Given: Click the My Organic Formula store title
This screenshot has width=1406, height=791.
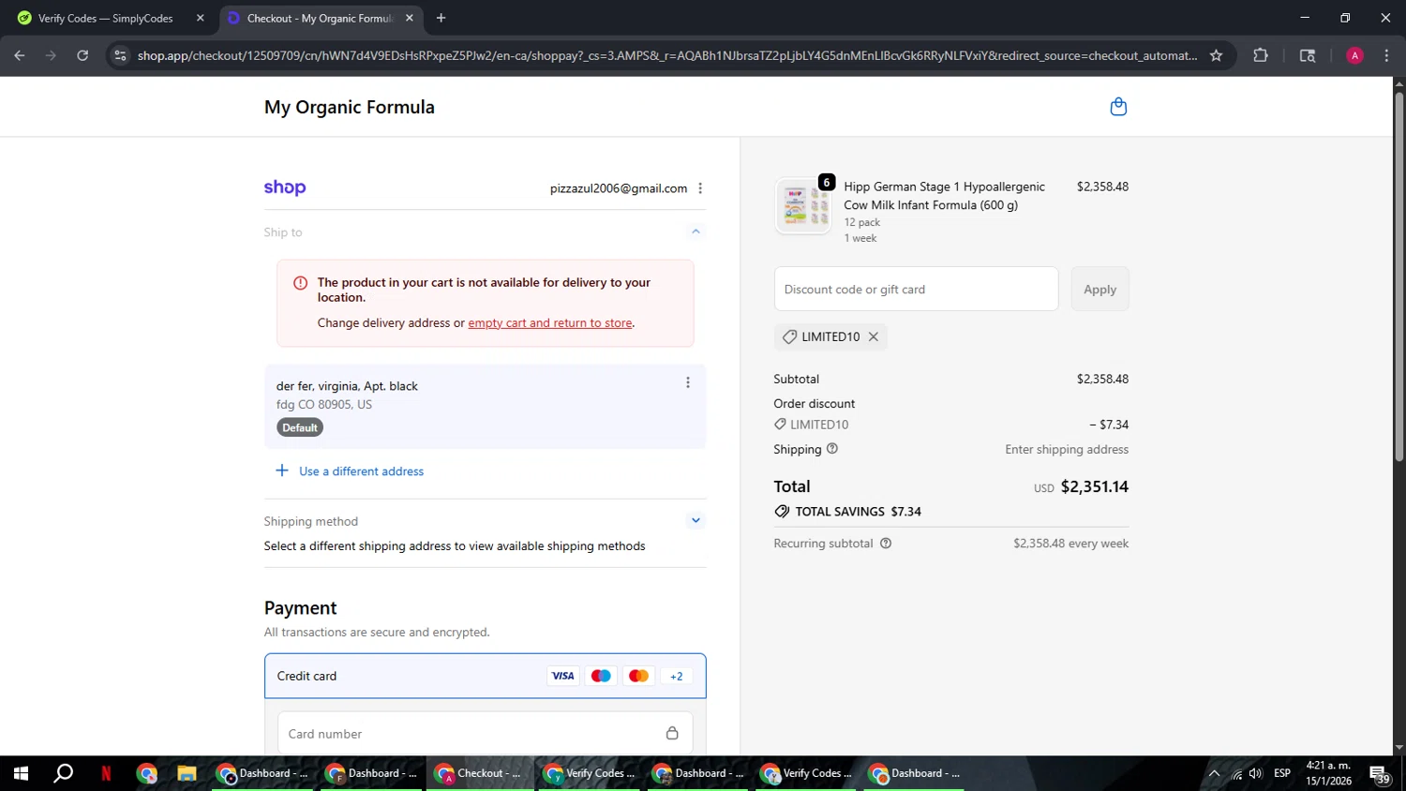Looking at the screenshot, I should 350,107.
